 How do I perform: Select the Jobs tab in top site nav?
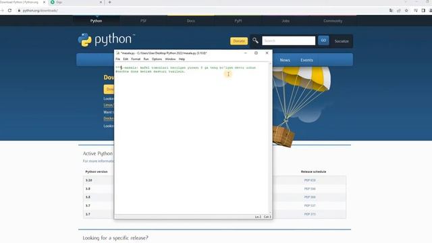(286, 21)
